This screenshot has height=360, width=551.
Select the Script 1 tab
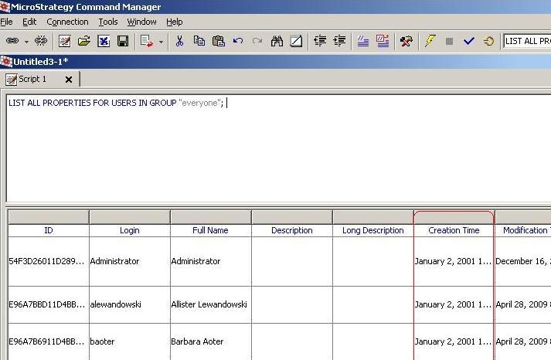[x=32, y=79]
